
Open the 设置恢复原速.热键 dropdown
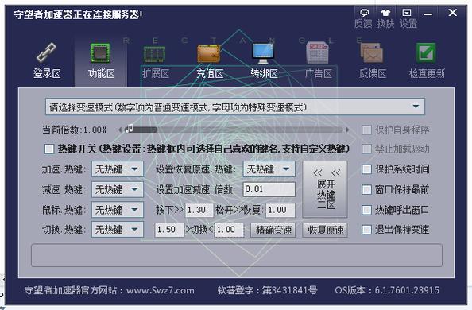(x=269, y=169)
